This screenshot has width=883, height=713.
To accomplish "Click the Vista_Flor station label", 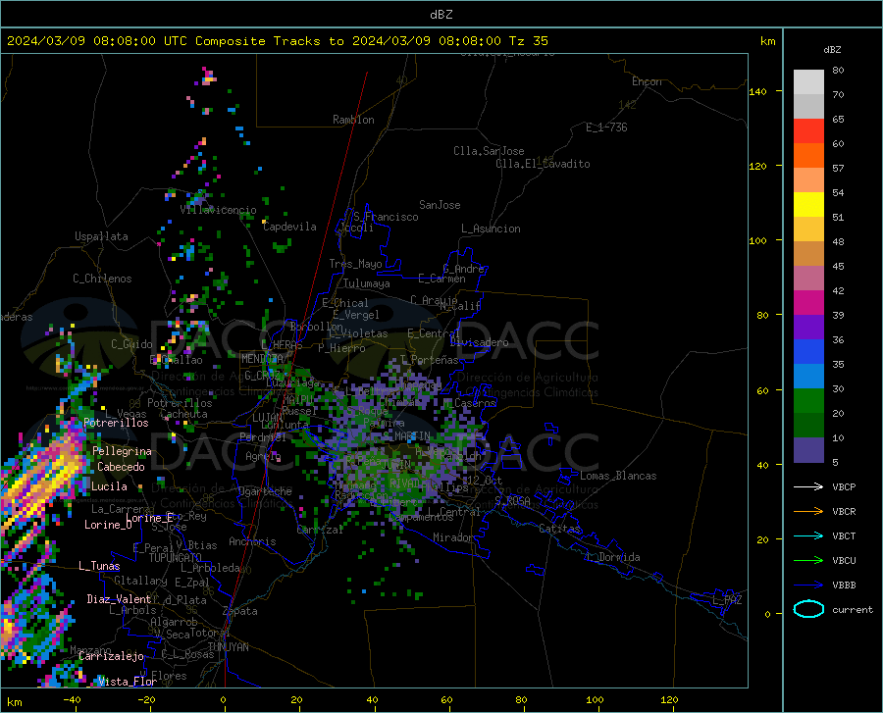I will [x=128, y=682].
